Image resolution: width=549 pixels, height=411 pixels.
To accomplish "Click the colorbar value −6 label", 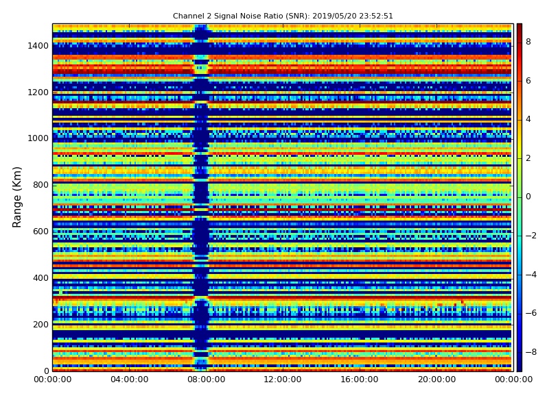I will [x=530, y=313].
